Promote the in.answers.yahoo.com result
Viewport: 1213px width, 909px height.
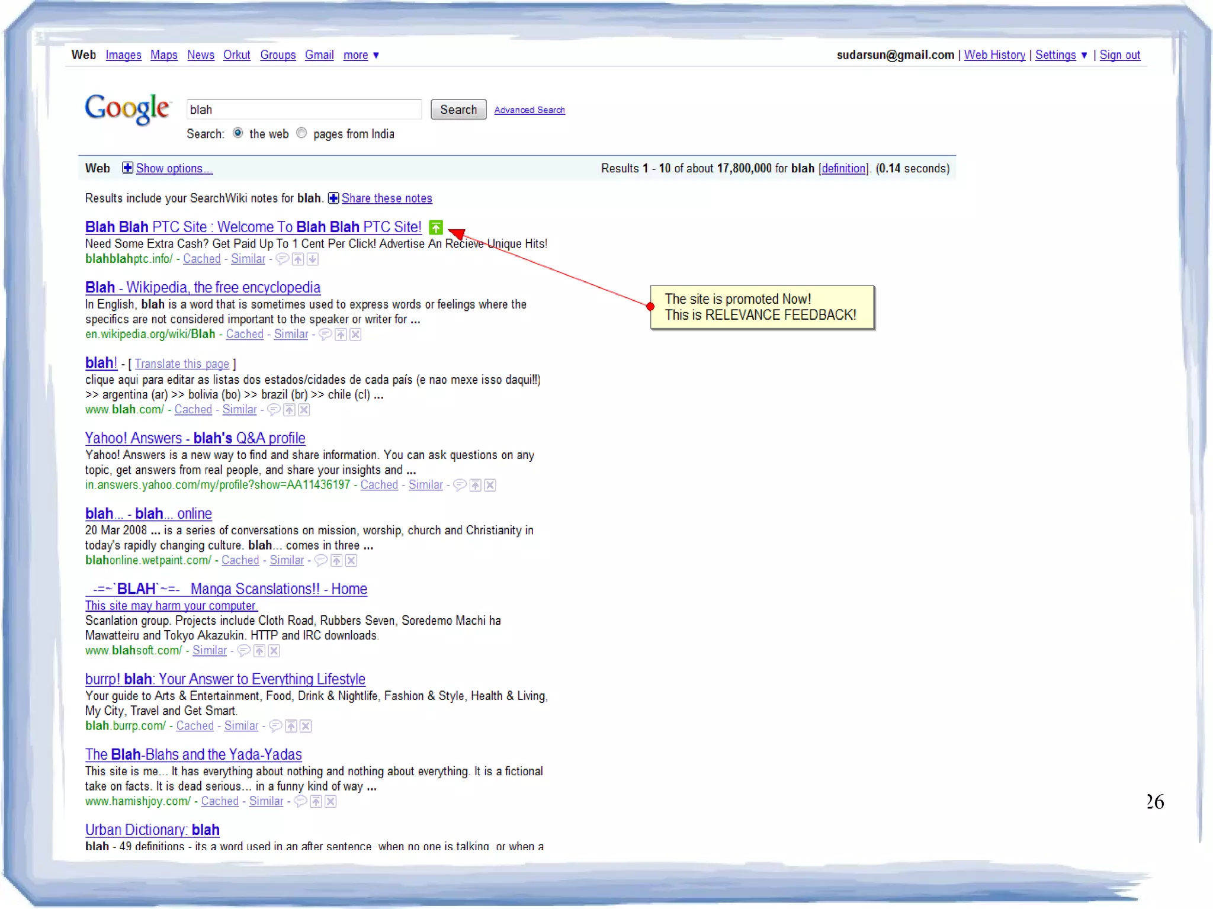tap(475, 485)
